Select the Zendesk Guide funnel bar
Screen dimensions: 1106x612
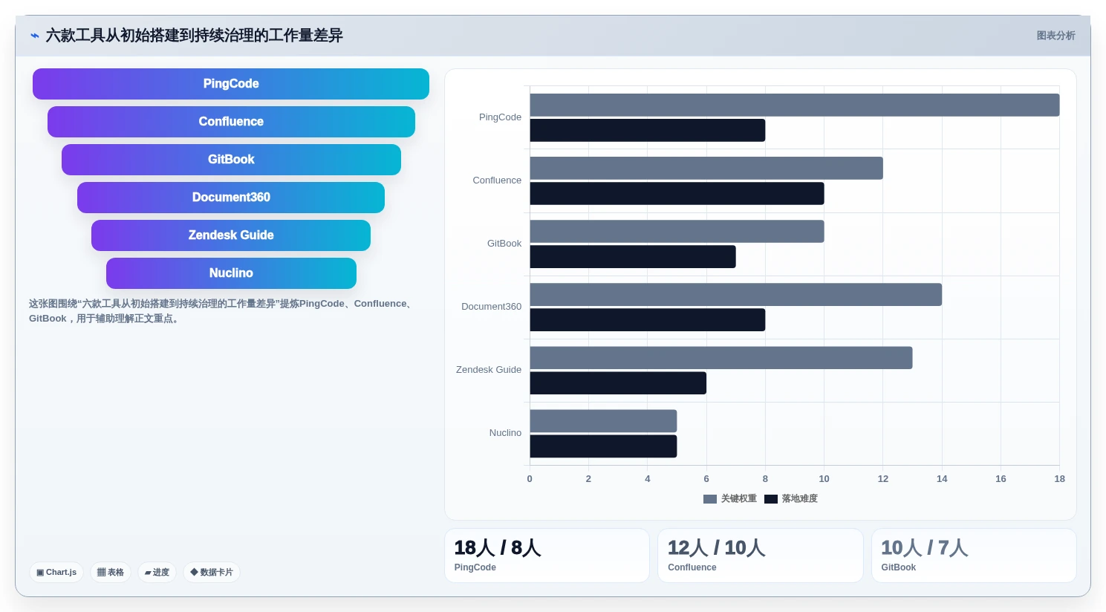[x=231, y=235]
